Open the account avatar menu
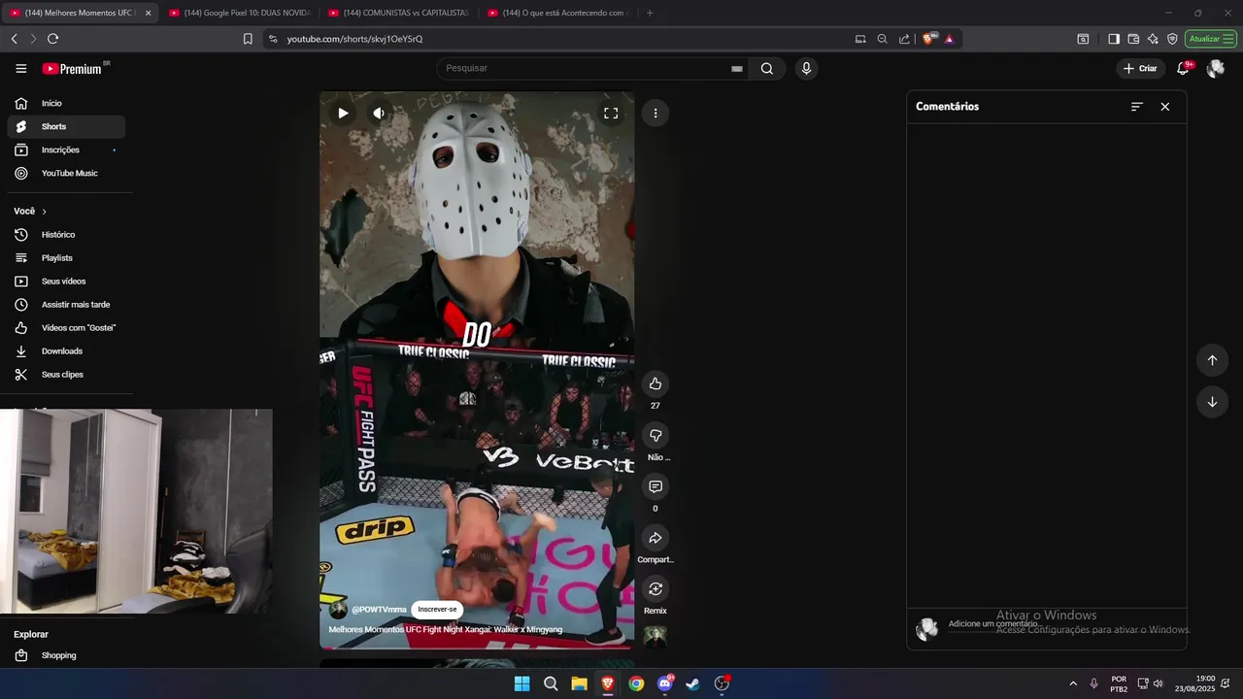This screenshot has width=1243, height=699. (x=1215, y=69)
